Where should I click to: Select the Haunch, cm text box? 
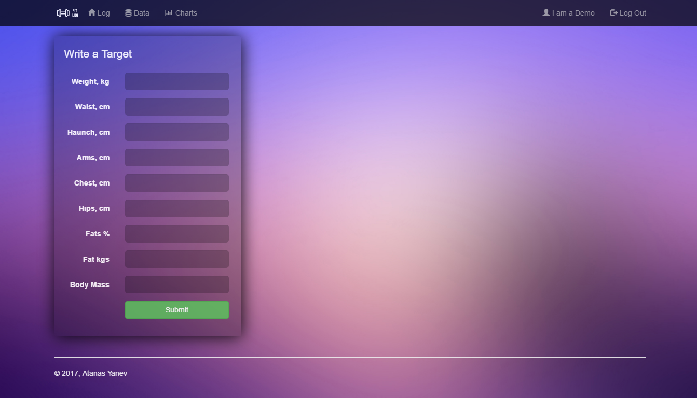click(x=176, y=132)
